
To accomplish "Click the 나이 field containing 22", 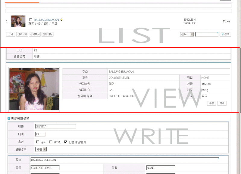I will (x=40, y=134).
